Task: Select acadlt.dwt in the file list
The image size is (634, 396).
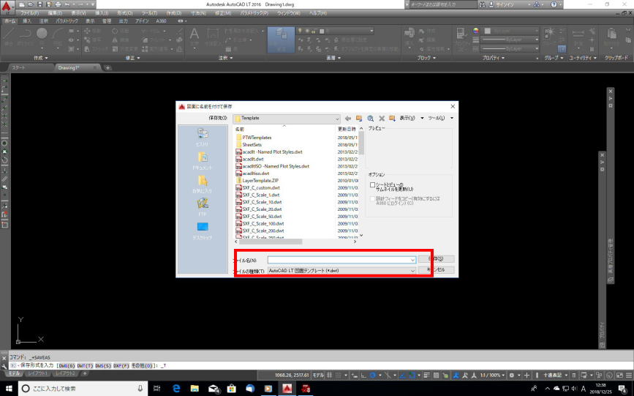Action: tap(253, 159)
